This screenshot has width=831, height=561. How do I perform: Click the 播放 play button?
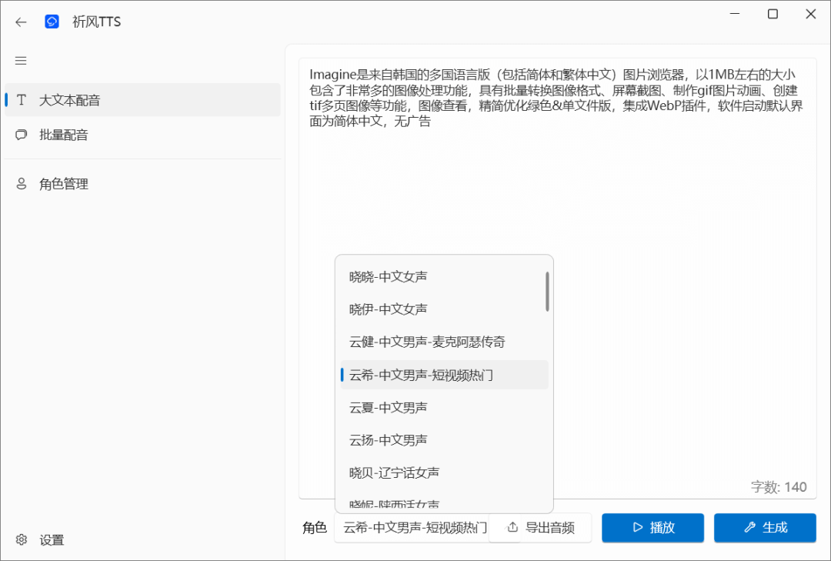click(x=652, y=528)
